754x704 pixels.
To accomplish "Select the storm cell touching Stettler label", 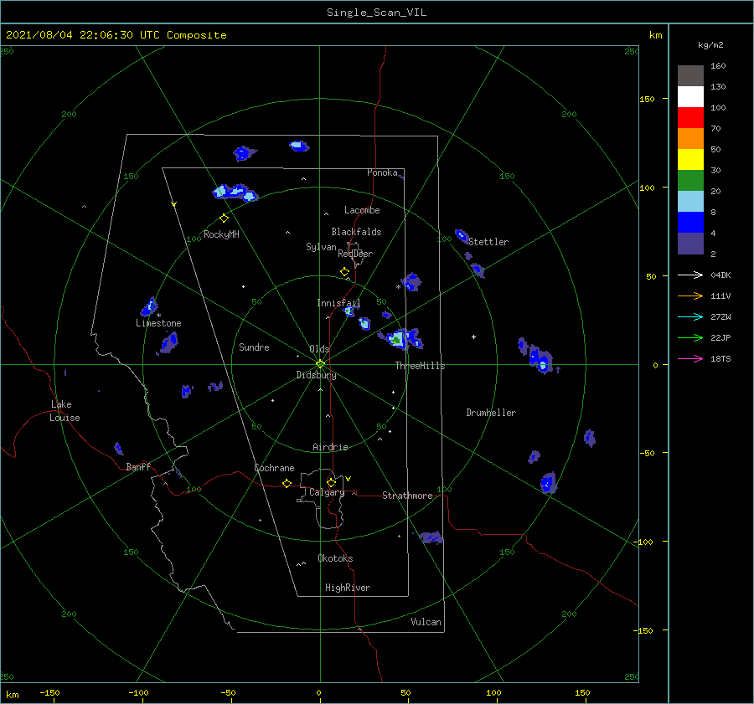I will coord(462,235).
